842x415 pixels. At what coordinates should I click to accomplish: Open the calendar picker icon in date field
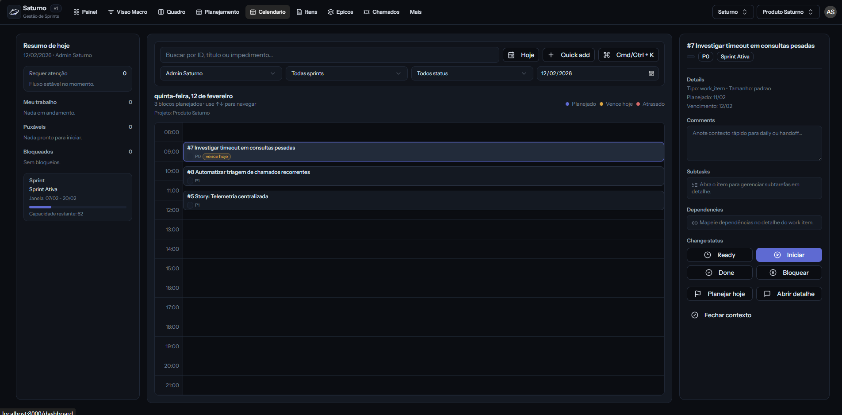[x=651, y=73]
